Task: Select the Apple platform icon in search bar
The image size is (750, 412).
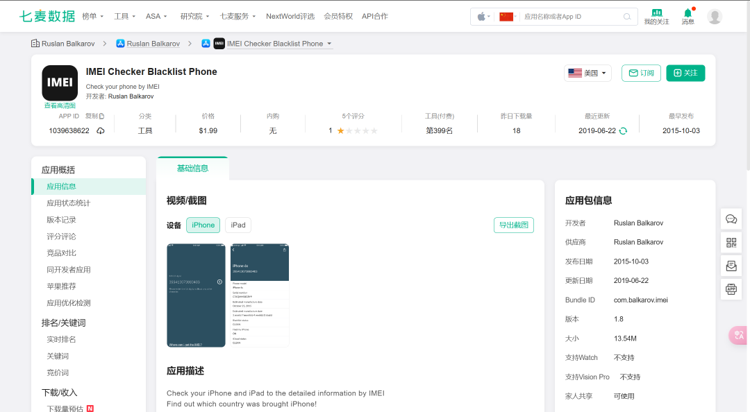Action: pos(481,17)
